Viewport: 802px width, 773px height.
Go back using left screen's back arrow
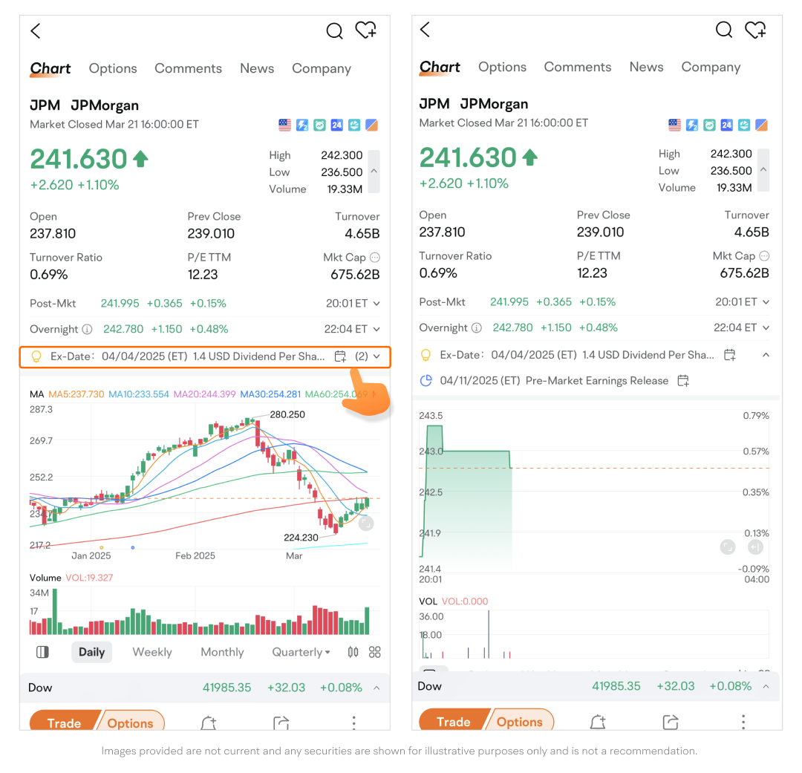click(36, 30)
